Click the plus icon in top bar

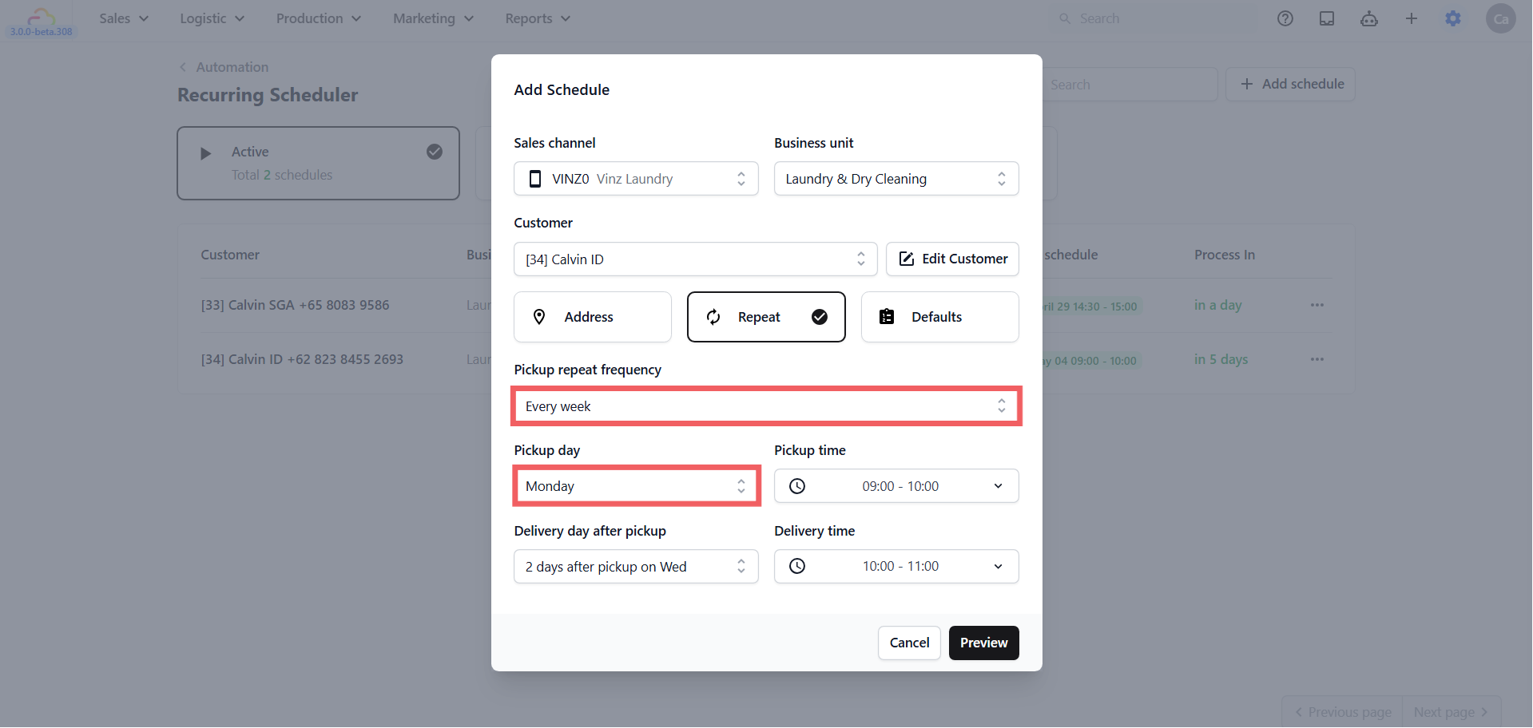(x=1412, y=18)
